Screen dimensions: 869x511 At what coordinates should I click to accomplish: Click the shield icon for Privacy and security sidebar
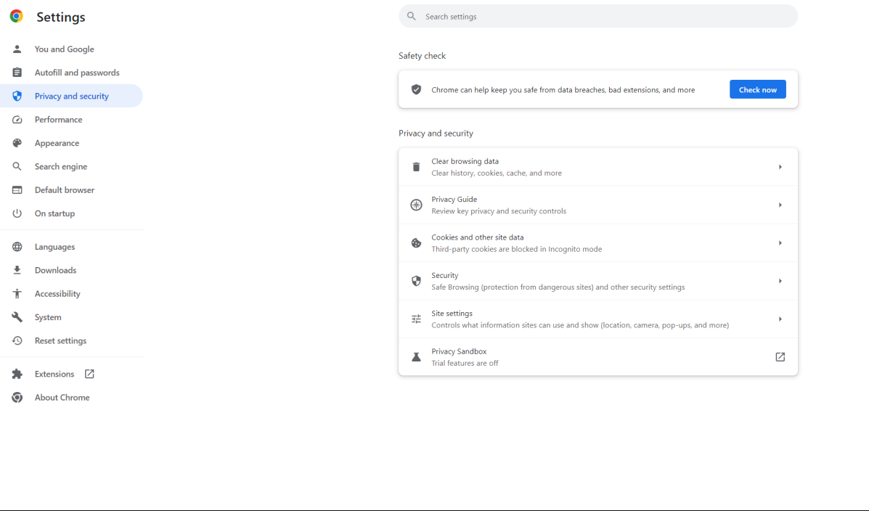click(17, 96)
